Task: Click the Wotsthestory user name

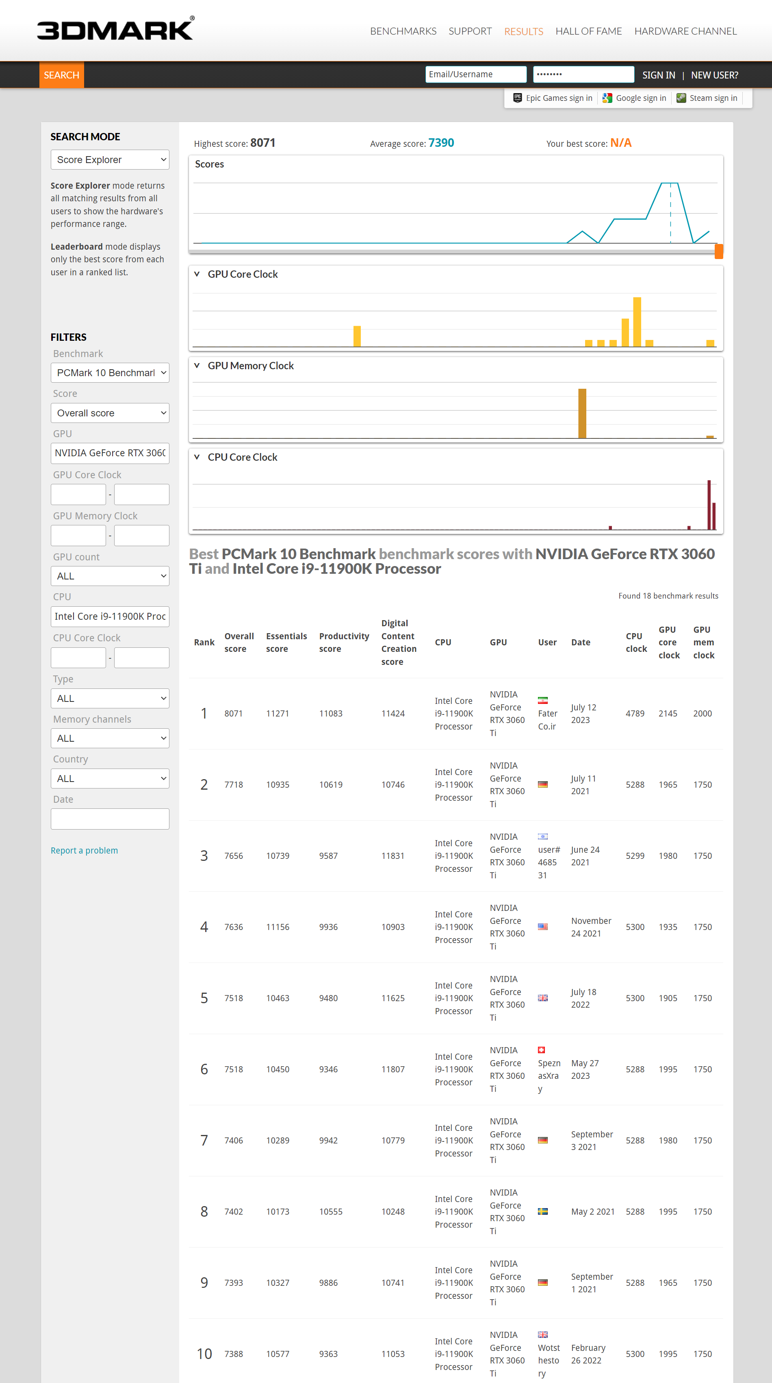Action: 549,1361
